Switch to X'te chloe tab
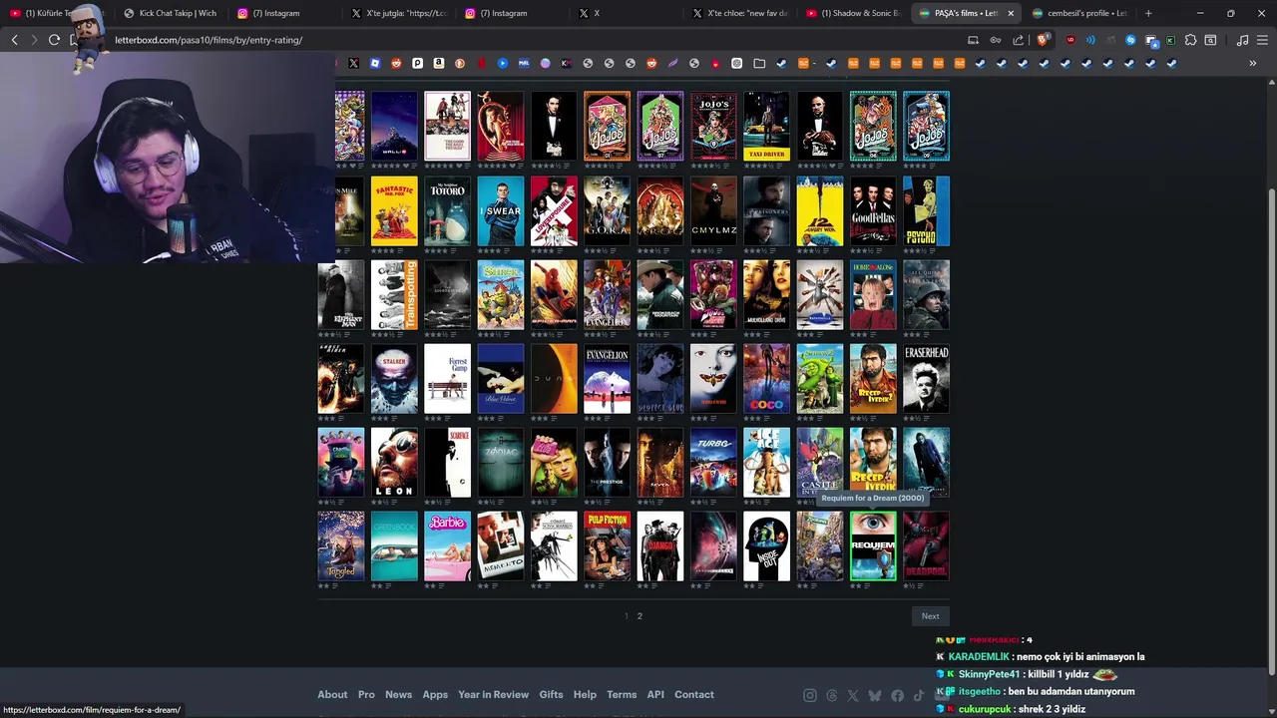This screenshot has height=718, width=1277. coord(739,13)
